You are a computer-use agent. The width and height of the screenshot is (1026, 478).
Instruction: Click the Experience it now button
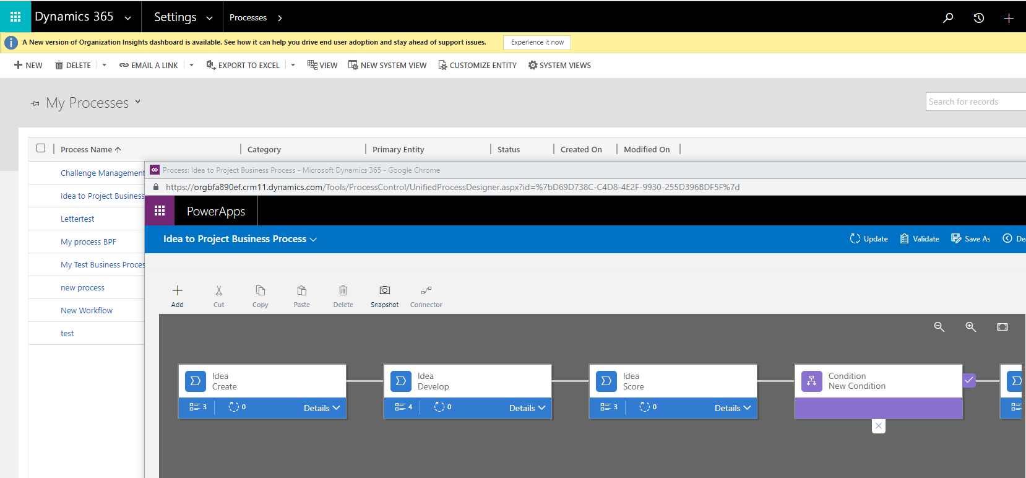pyautogui.click(x=537, y=42)
